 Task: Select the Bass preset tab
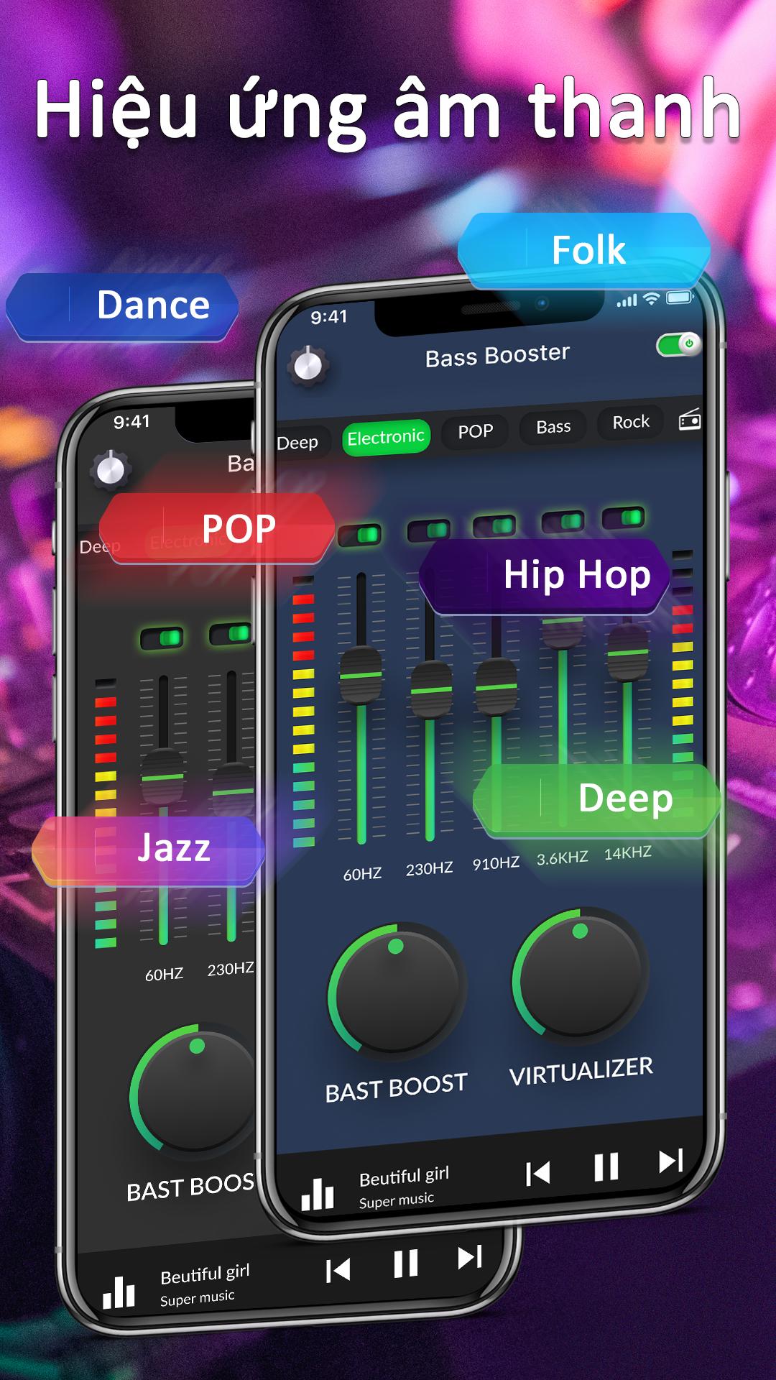click(x=553, y=427)
